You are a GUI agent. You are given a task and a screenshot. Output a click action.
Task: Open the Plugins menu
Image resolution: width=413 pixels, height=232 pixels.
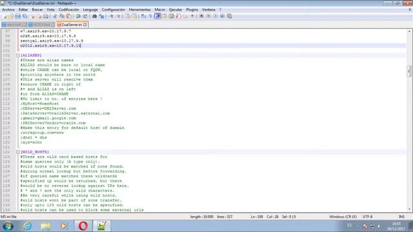pyautogui.click(x=192, y=10)
